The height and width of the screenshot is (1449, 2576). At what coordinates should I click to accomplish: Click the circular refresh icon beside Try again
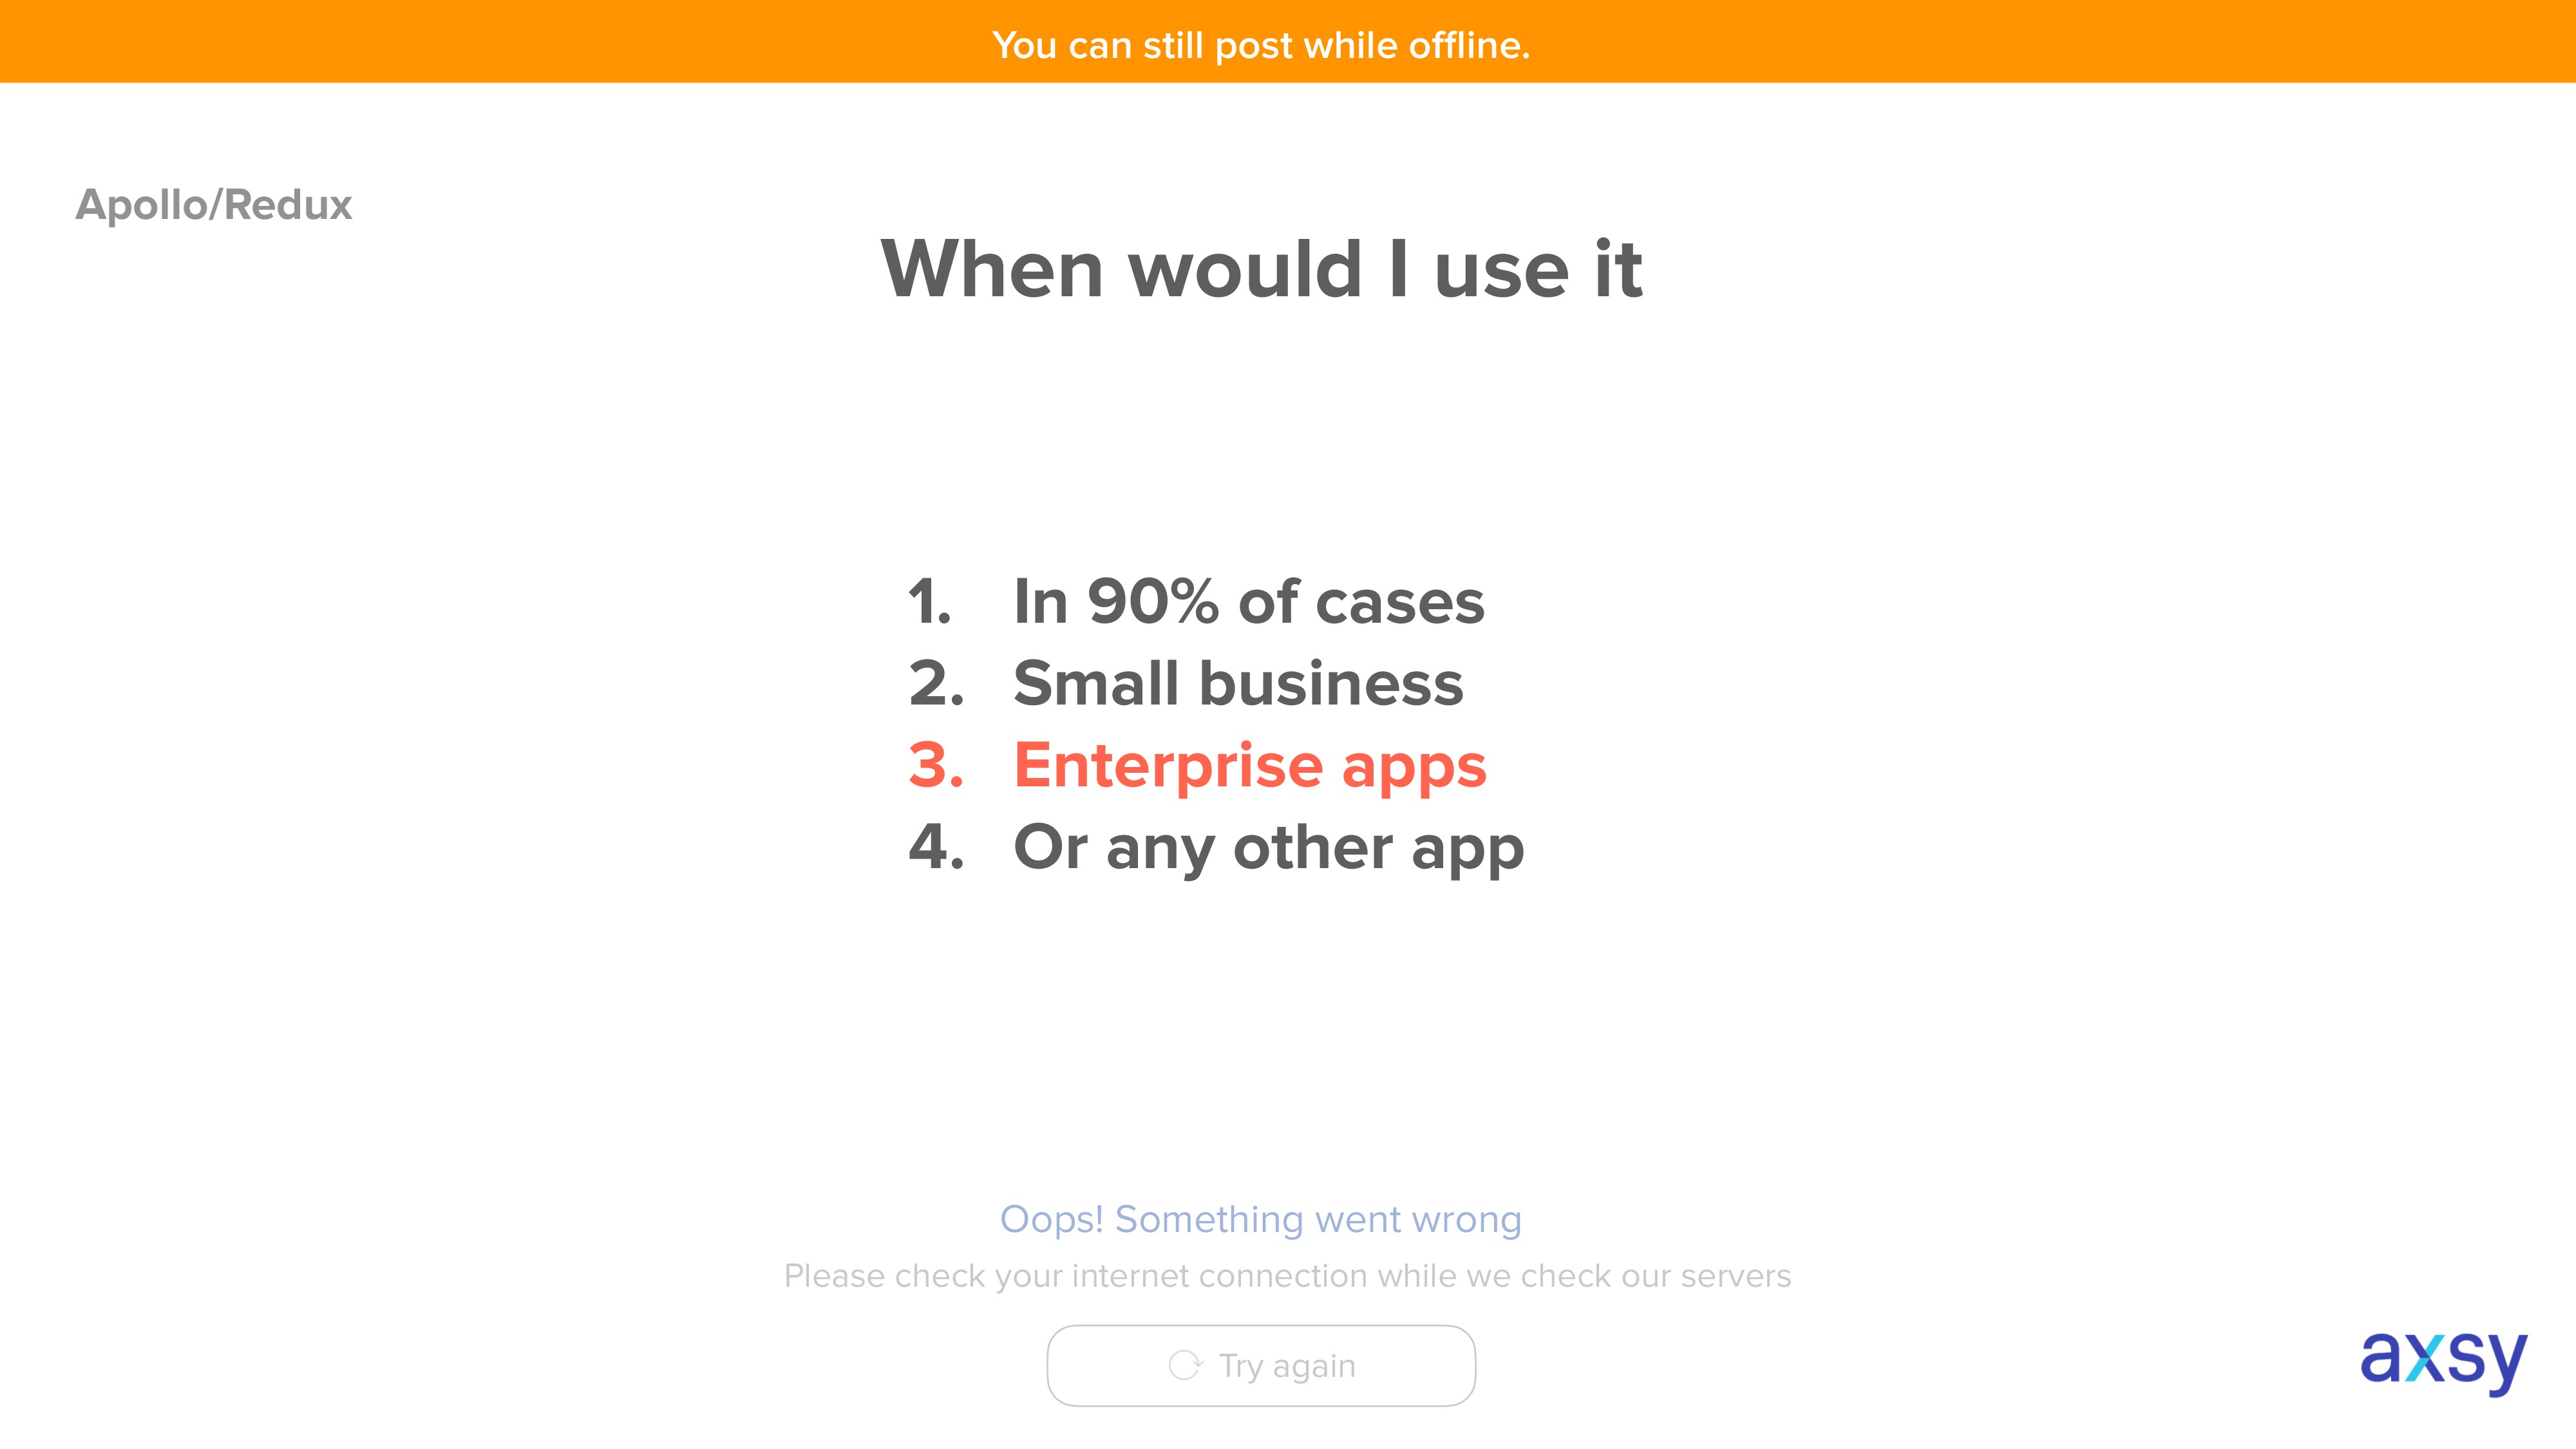(x=1185, y=1365)
